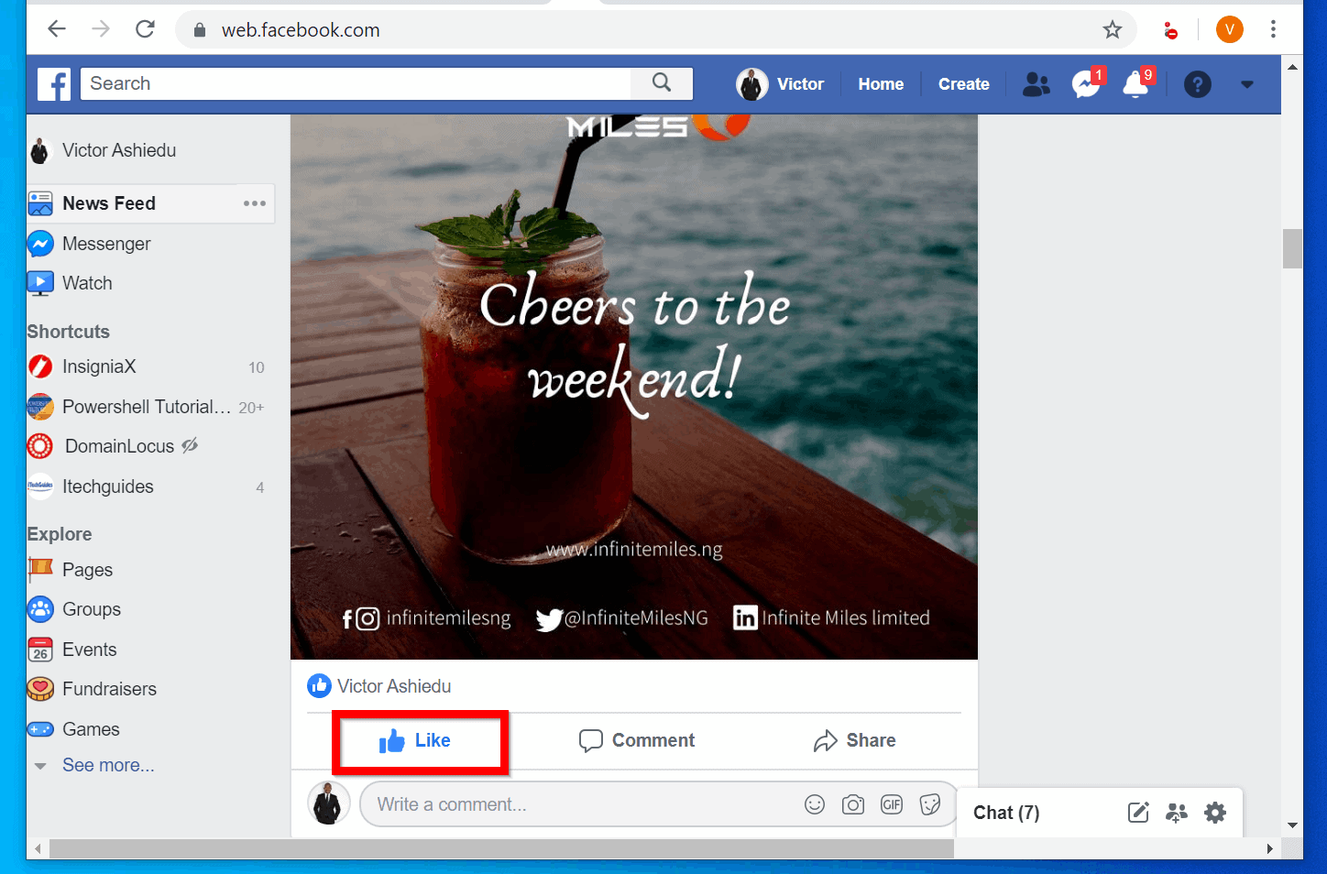Viewport: 1327px width, 874px height.
Task: Open the Create menu
Action: 963,83
